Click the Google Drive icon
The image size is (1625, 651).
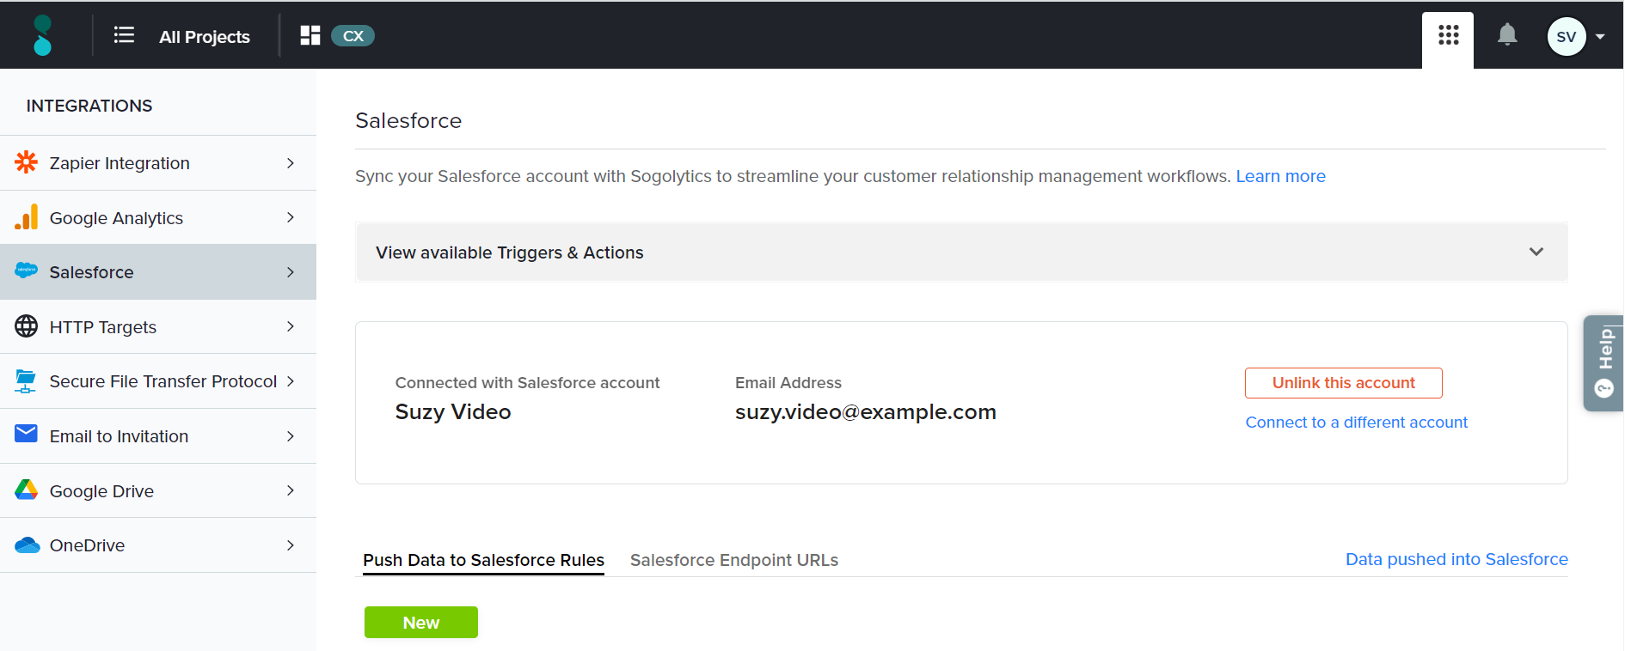(27, 490)
